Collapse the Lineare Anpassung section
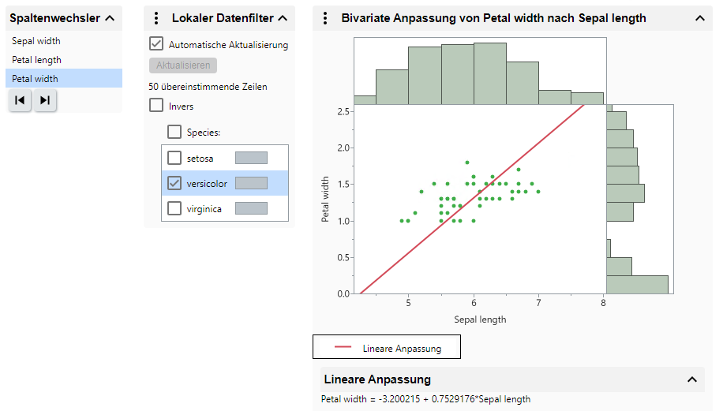Image resolution: width=723 pixels, height=411 pixels. 692,379
